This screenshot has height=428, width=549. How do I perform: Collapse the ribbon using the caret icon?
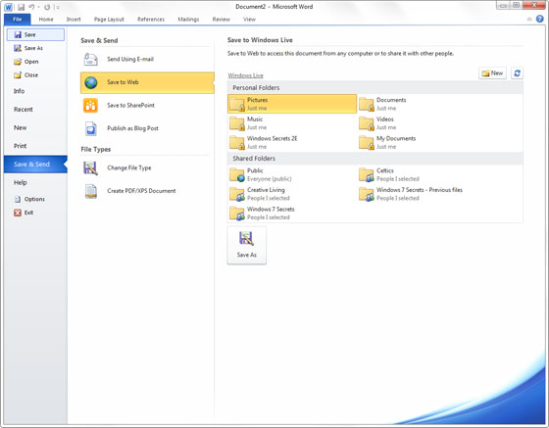point(529,20)
